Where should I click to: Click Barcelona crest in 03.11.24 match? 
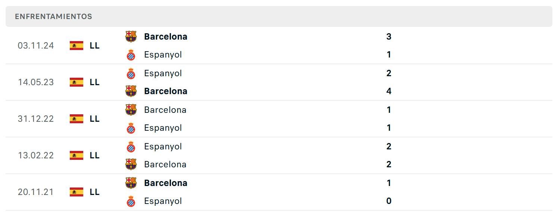(x=131, y=37)
